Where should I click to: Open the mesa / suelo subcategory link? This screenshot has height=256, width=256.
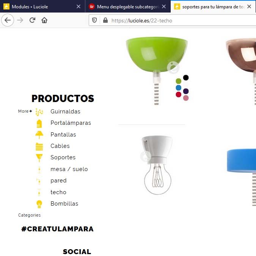click(x=69, y=169)
